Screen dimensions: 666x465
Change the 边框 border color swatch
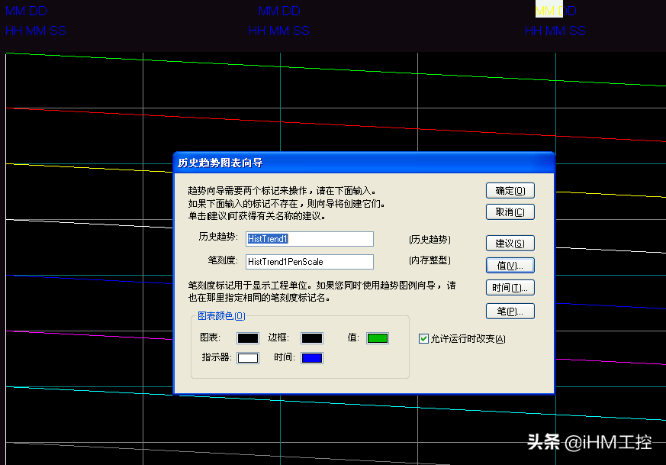point(312,337)
